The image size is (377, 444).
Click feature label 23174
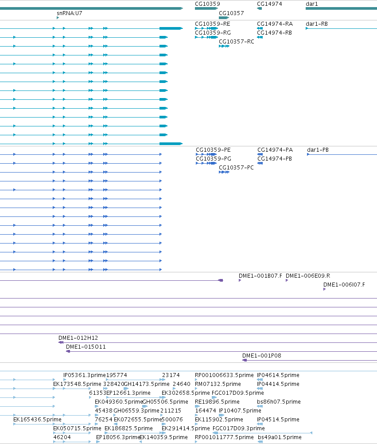pos(171,375)
